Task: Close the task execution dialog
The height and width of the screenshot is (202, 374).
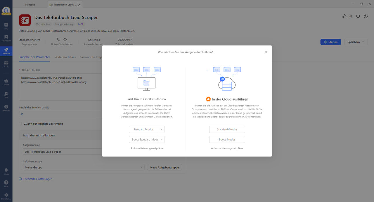Action: (266, 52)
